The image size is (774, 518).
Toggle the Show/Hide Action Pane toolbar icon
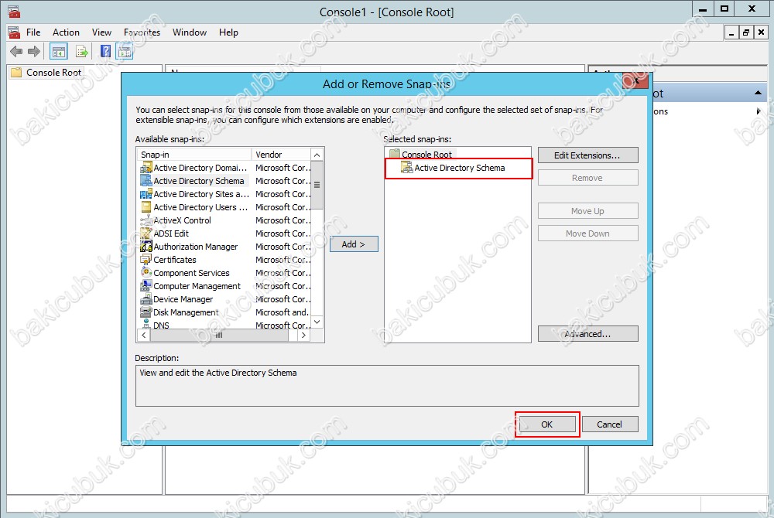[125, 51]
